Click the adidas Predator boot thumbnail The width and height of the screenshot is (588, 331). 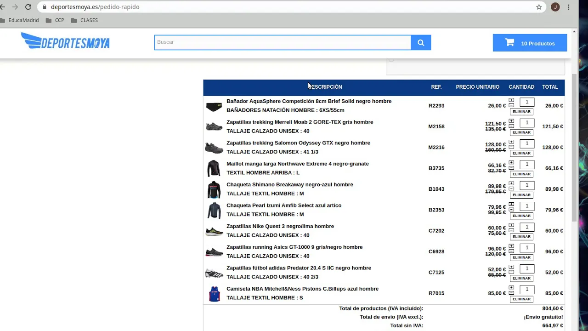point(214,273)
